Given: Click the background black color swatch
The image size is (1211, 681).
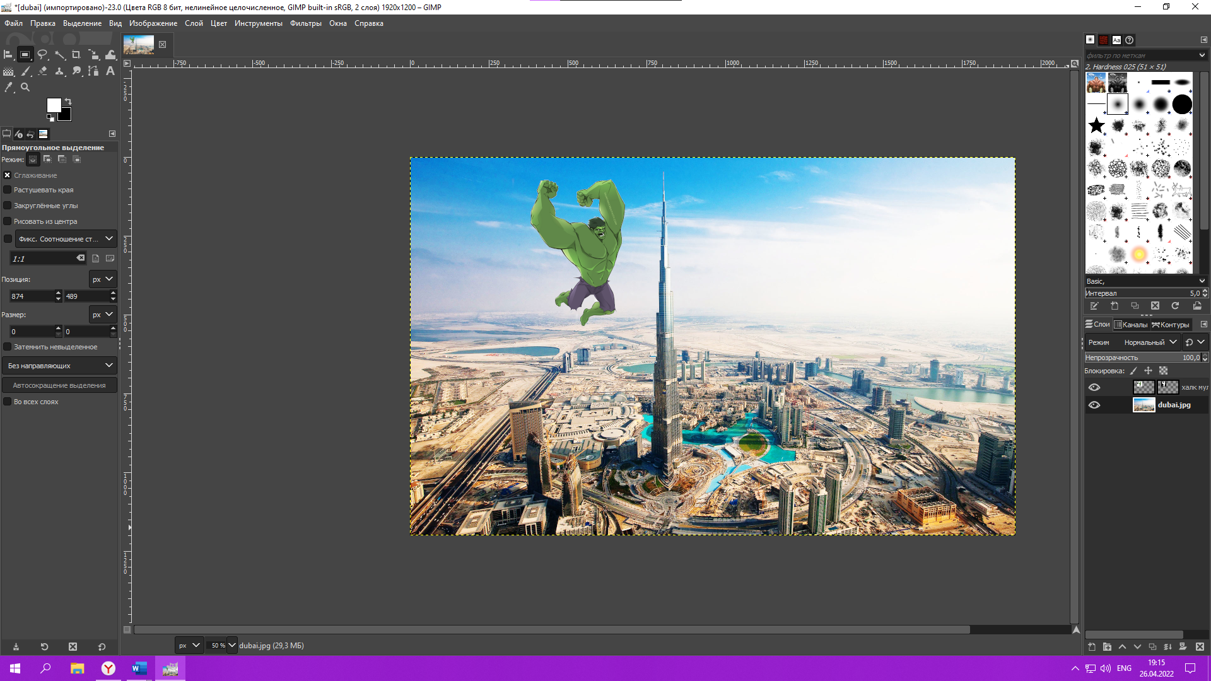Looking at the screenshot, I should [65, 115].
